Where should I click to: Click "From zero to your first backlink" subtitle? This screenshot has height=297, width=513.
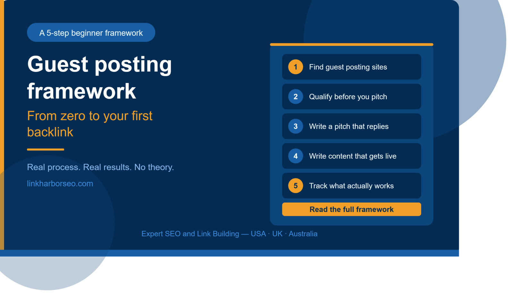(90, 124)
